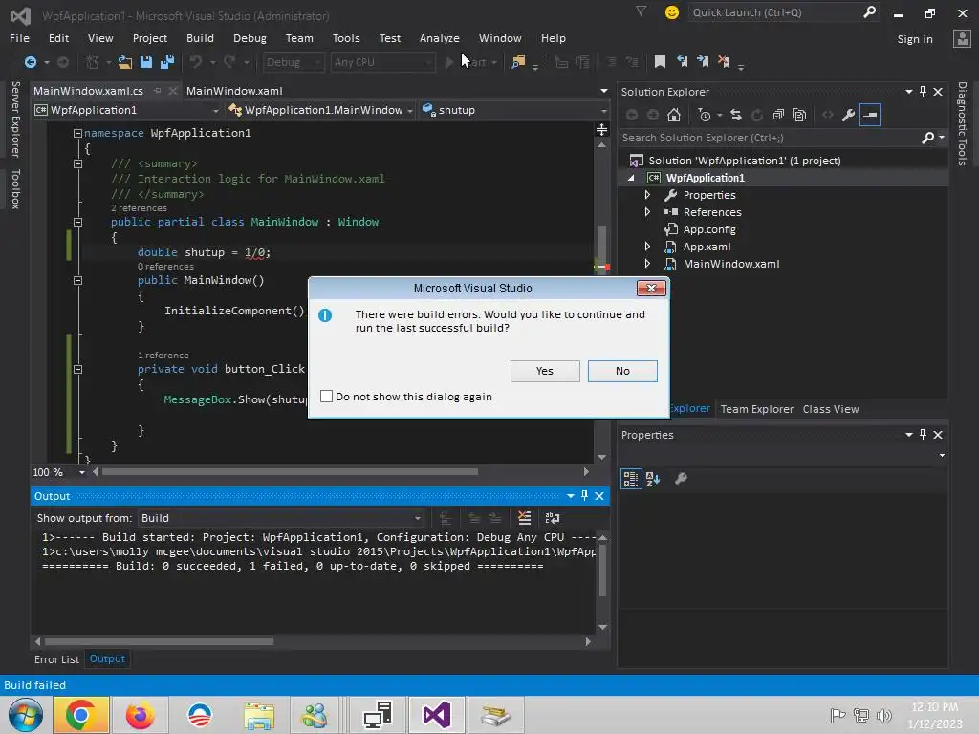Open the Debug configuration dropdown

click(293, 62)
